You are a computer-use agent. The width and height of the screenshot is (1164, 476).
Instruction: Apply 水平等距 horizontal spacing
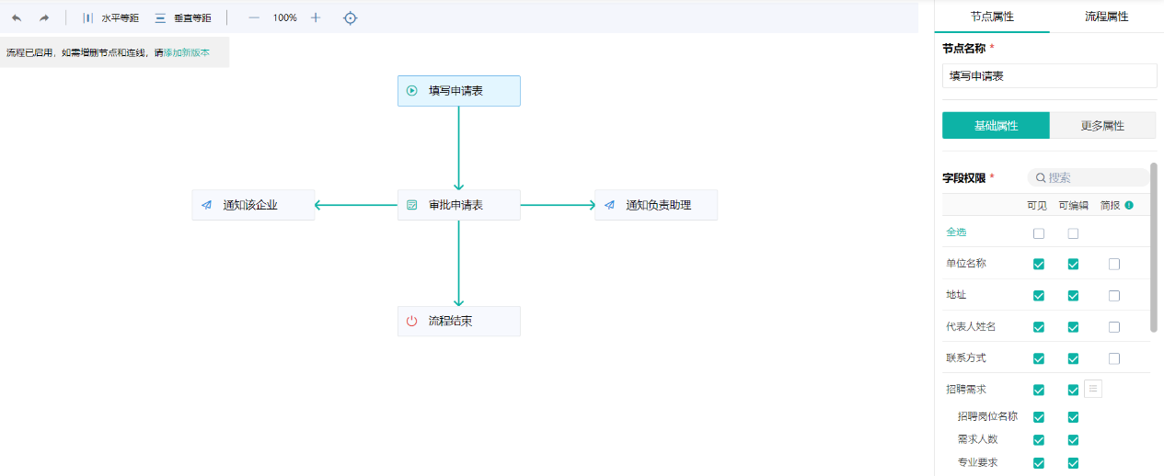point(110,17)
